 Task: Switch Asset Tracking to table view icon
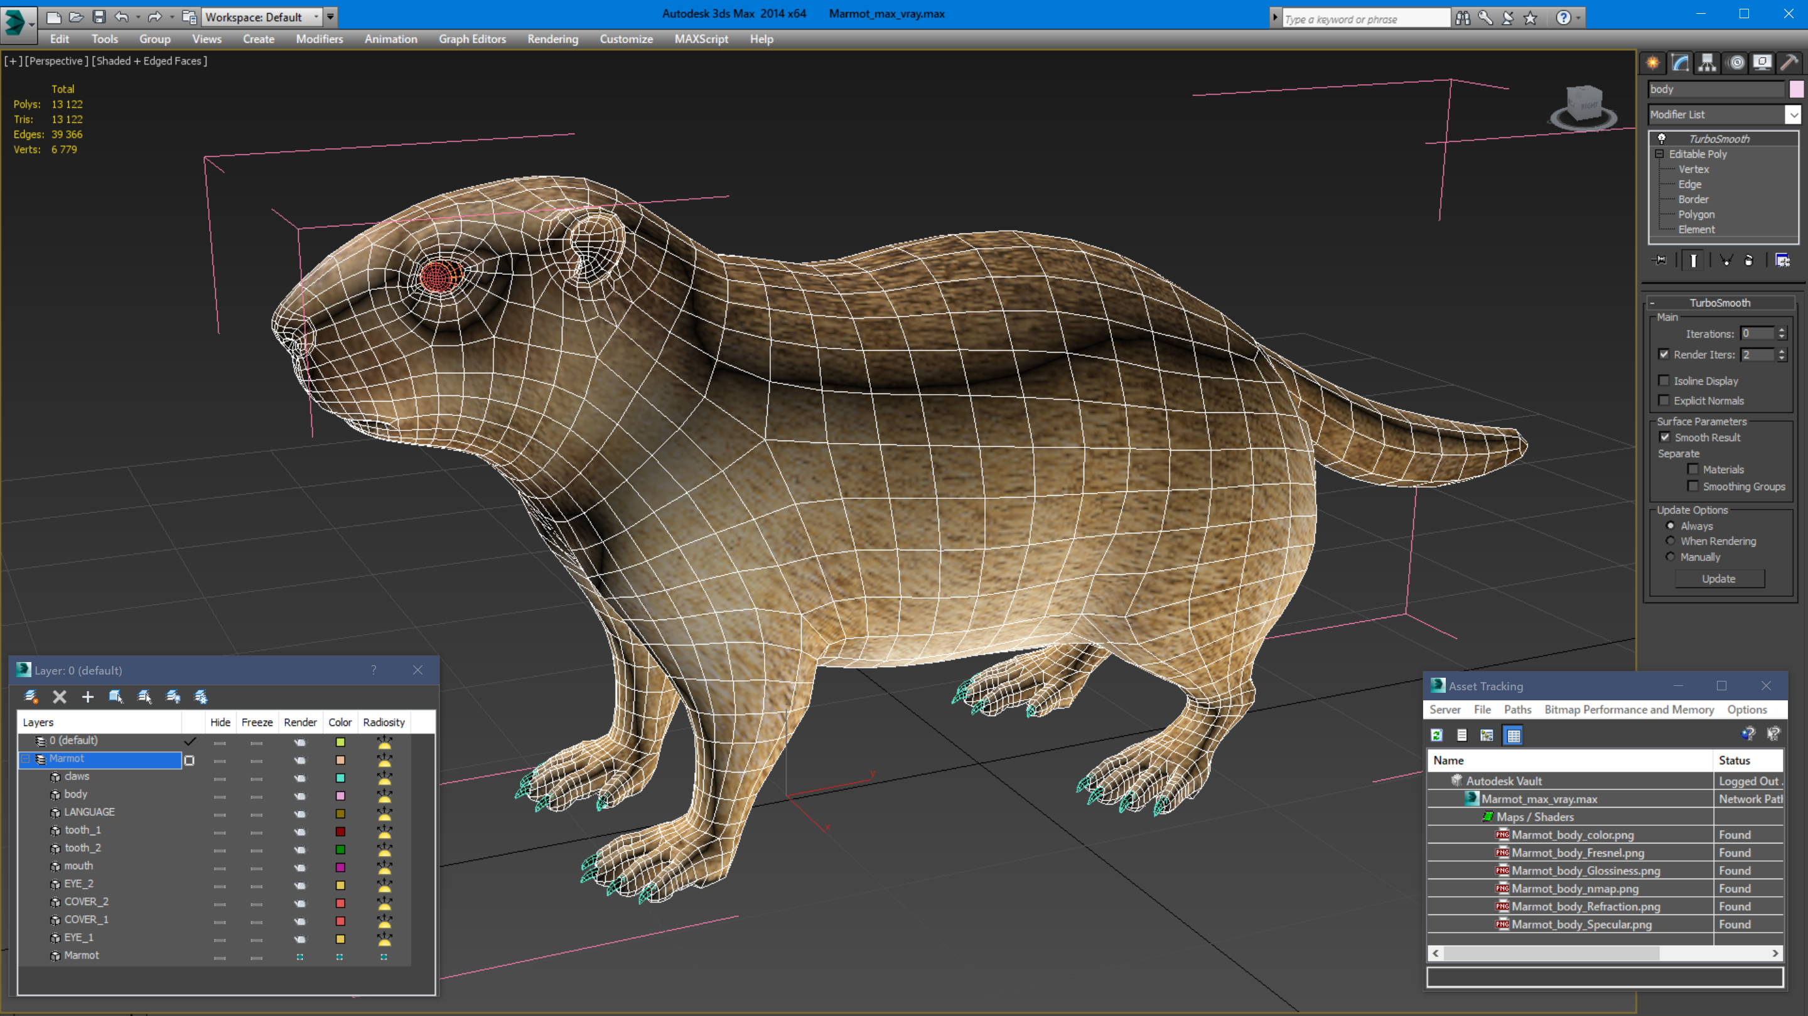(1513, 735)
